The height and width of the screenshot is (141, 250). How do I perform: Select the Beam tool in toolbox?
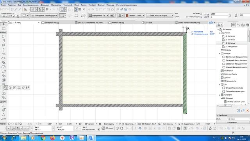(x=4, y=54)
